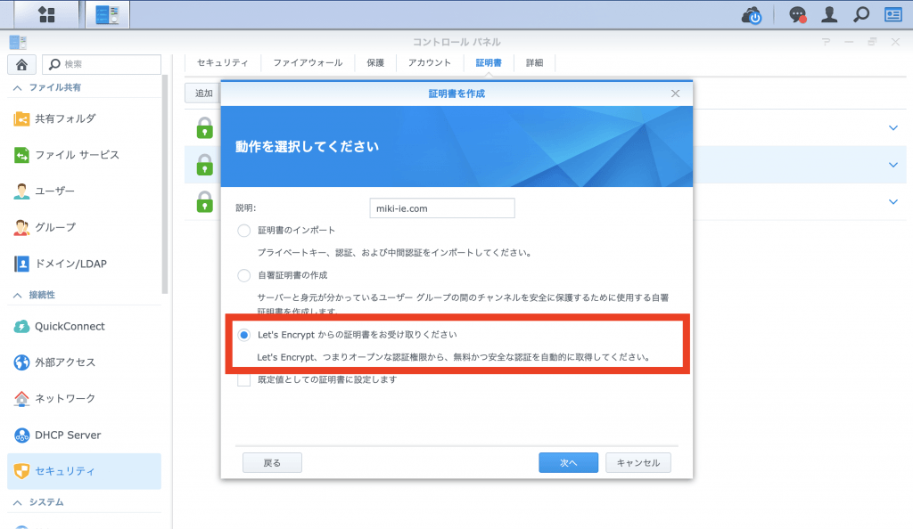This screenshot has height=529, width=913.
Task: Collapse the ファイル共有 sidebar section
Action: 18,87
